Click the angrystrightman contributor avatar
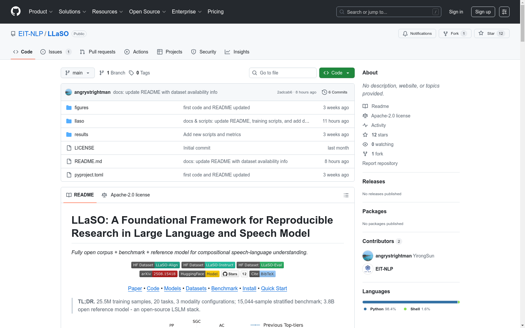The image size is (525, 328). 368,256
